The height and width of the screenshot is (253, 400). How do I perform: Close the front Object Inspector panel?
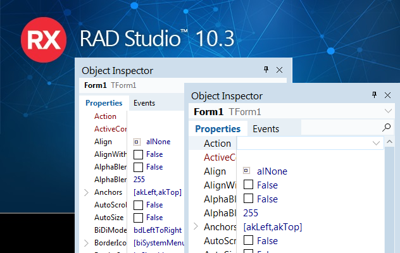pos(388,96)
